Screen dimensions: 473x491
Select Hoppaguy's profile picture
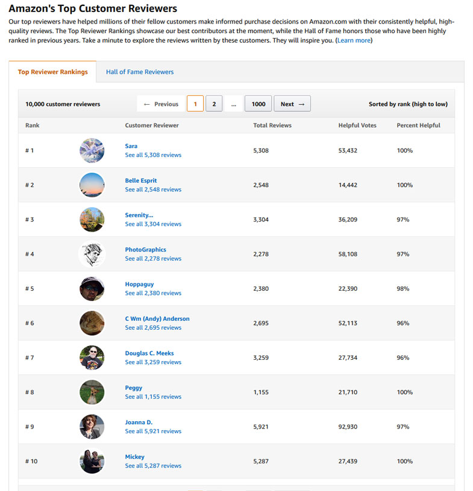click(92, 289)
